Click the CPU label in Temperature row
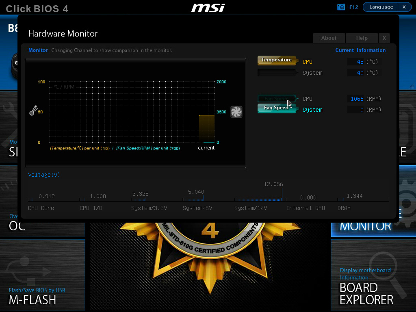The height and width of the screenshot is (312, 416). [308, 62]
